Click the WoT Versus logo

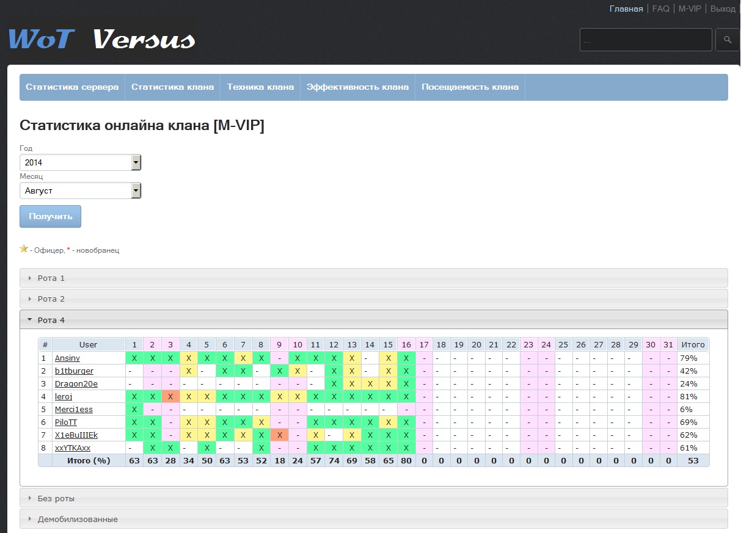(101, 40)
